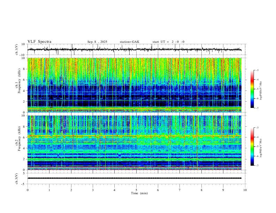Image resolution: width=276 pixels, height=213 pixels.
Task: Click the log(PSD) label beside the upper colorbar
Action: coord(261,90)
